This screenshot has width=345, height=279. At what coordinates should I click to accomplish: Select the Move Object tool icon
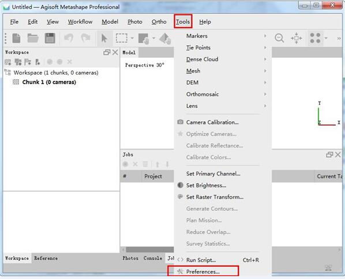click(165, 39)
